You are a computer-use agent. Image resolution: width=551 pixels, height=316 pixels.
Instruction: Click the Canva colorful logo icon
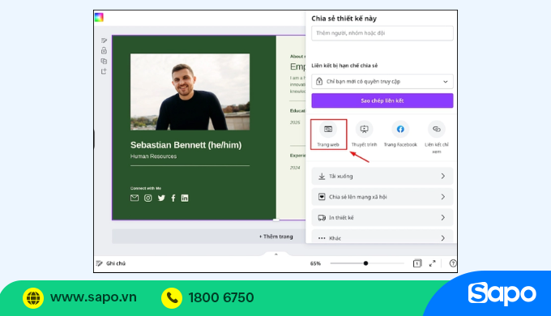click(99, 17)
